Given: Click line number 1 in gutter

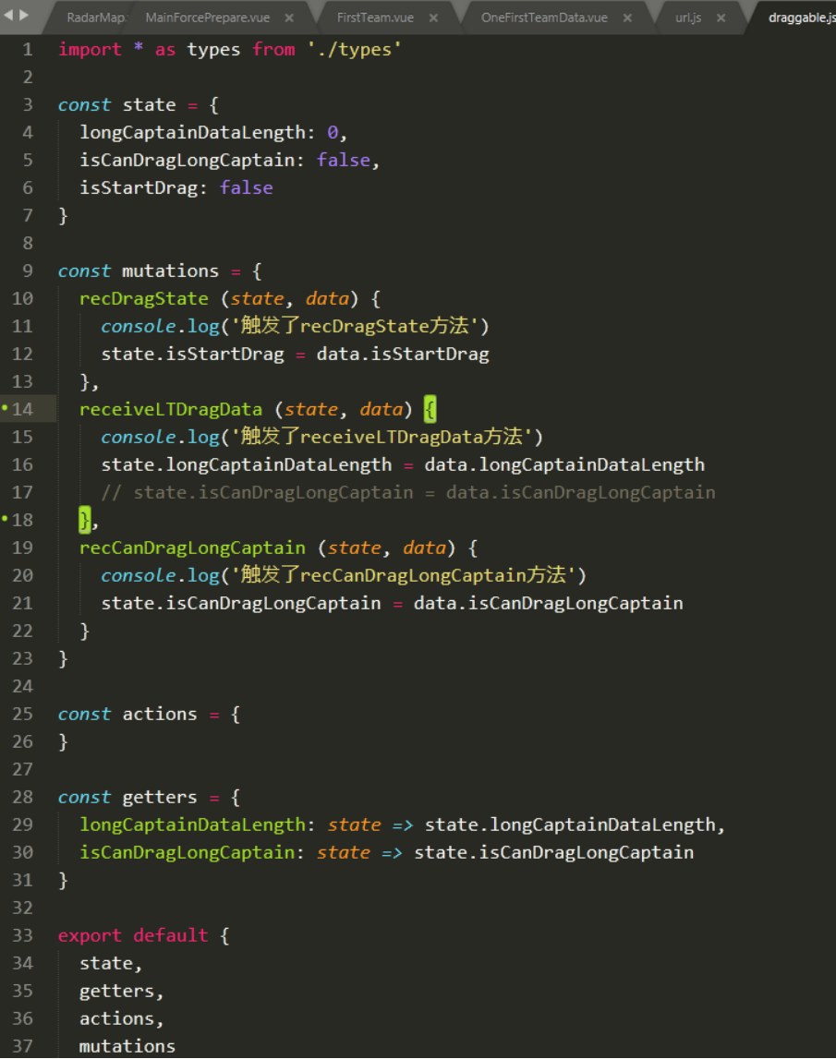Looking at the screenshot, I should click(28, 49).
